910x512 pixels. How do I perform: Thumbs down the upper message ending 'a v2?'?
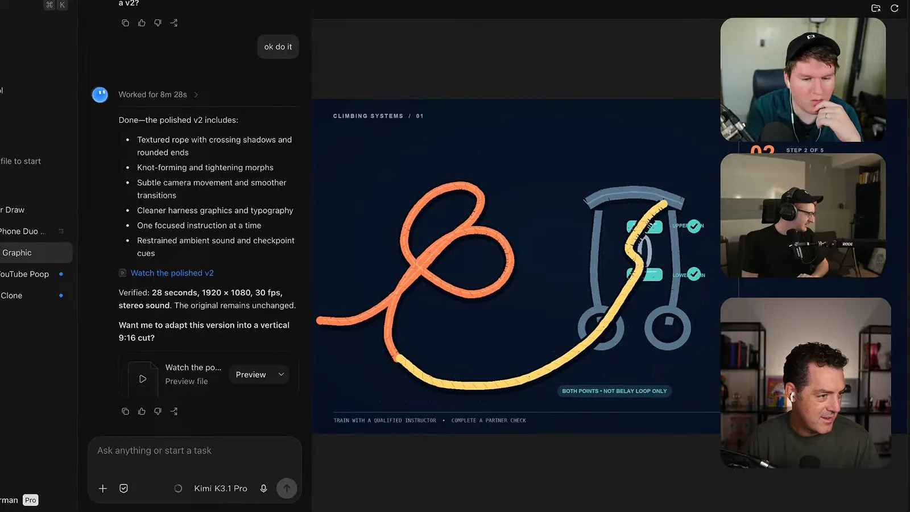coord(158,23)
